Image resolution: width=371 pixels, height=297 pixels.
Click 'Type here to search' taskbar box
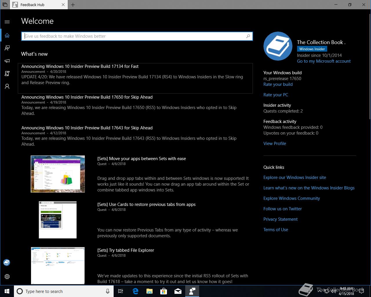[x=63, y=291]
